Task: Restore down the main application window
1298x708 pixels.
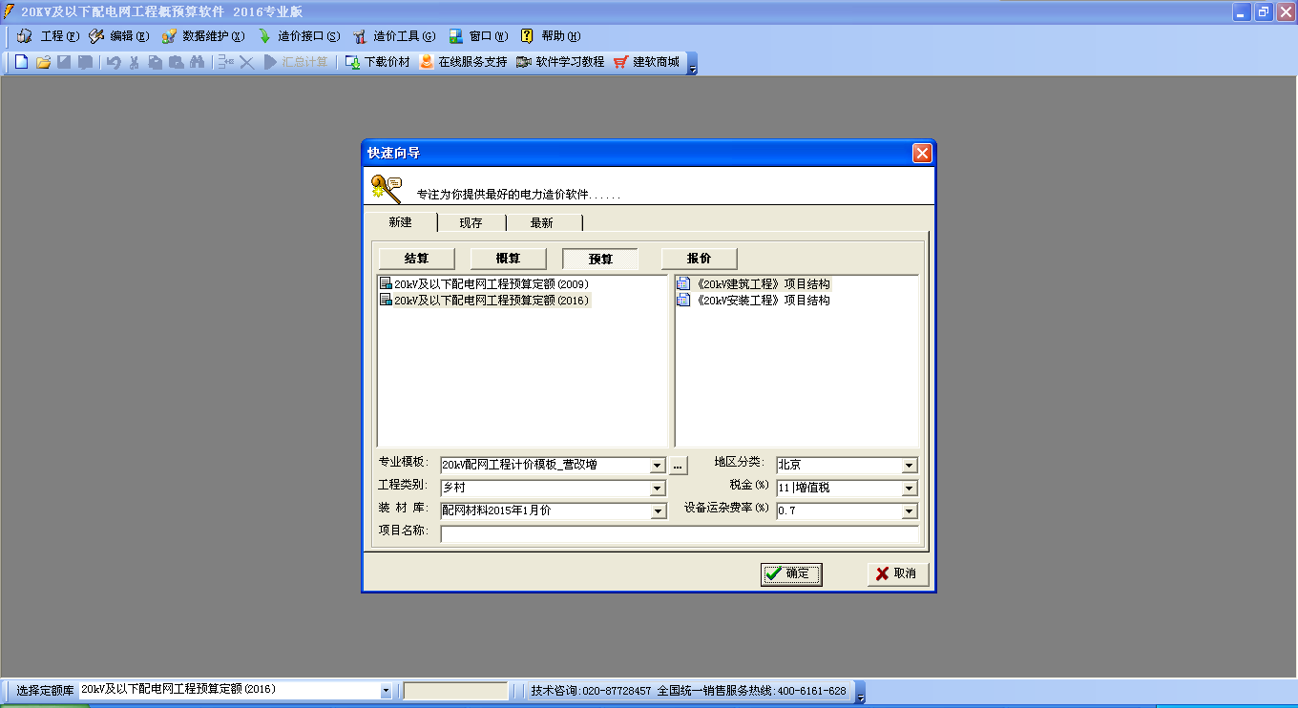Action: (x=1264, y=11)
